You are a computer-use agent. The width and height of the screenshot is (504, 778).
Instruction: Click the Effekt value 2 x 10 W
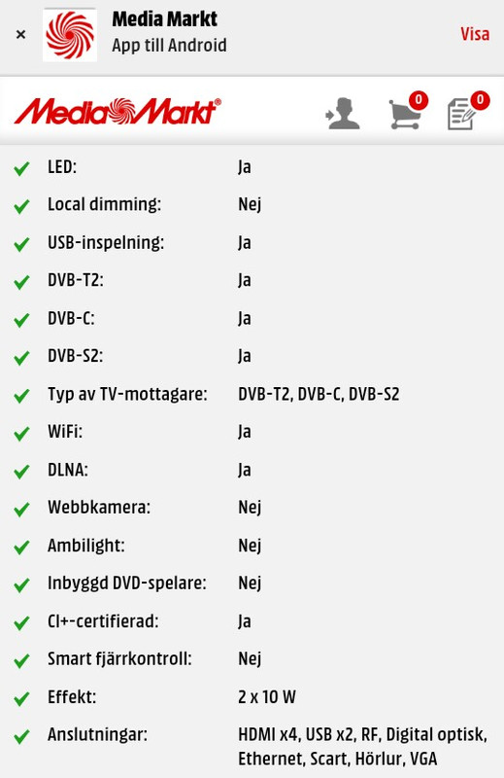point(267,696)
